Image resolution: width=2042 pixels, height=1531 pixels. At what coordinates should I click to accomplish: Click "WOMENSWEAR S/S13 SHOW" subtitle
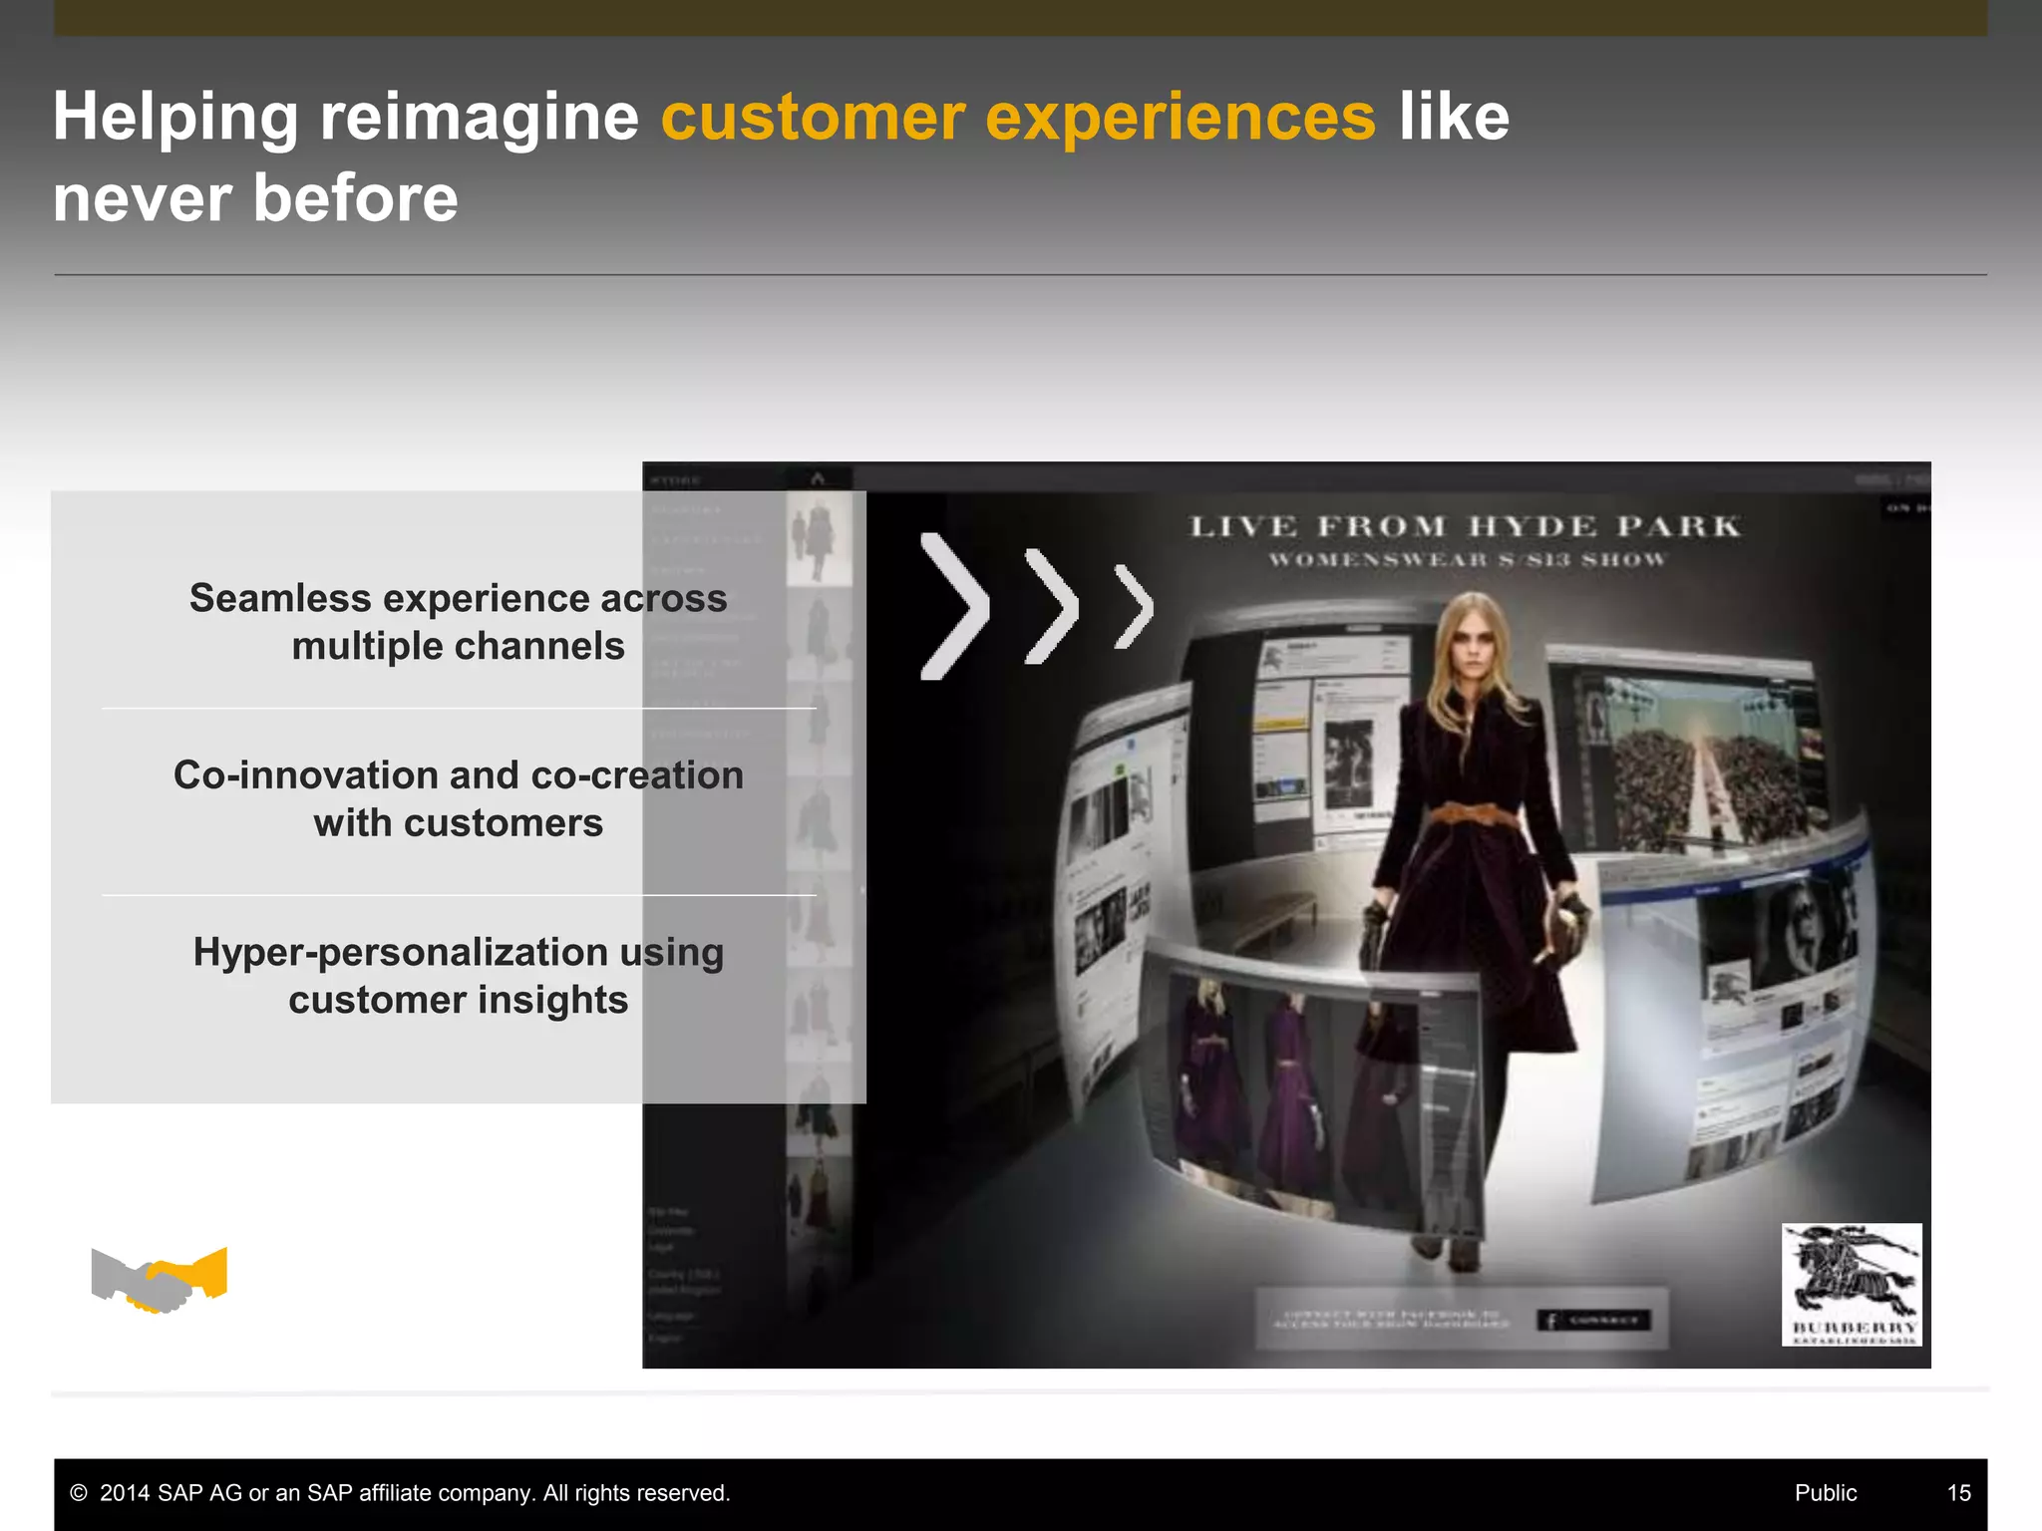pyautogui.click(x=1467, y=560)
